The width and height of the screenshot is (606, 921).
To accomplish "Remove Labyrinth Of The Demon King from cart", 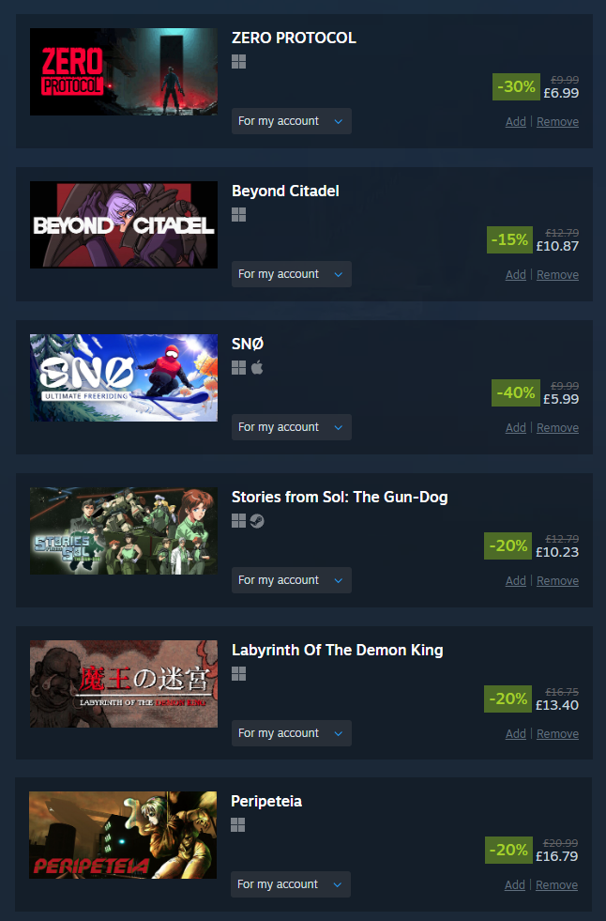I will coord(557,733).
